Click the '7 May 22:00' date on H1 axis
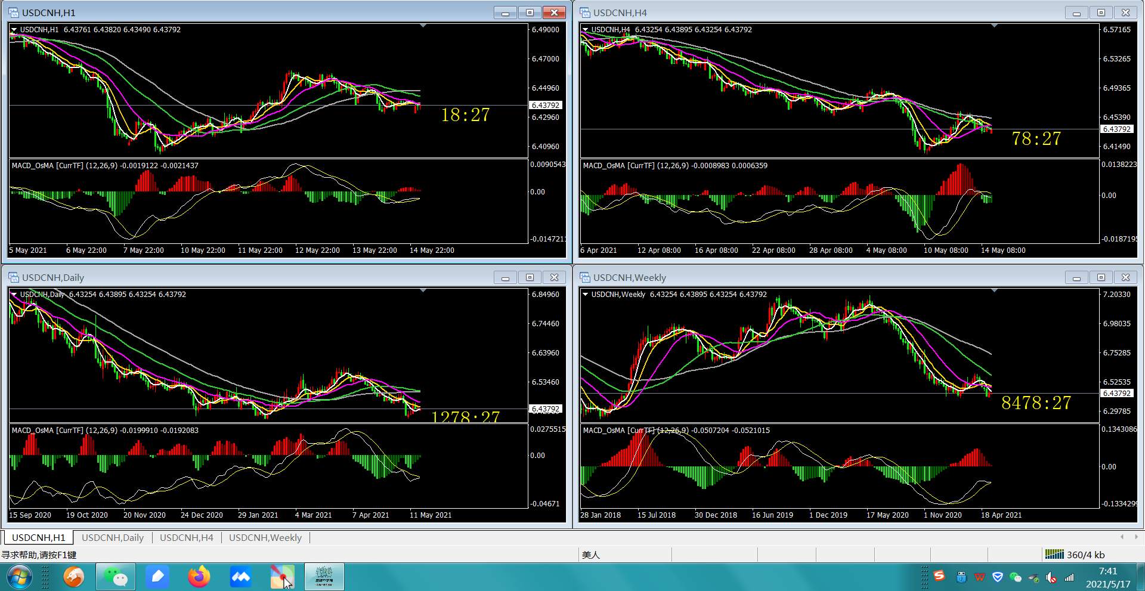The width and height of the screenshot is (1145, 591). [x=143, y=250]
